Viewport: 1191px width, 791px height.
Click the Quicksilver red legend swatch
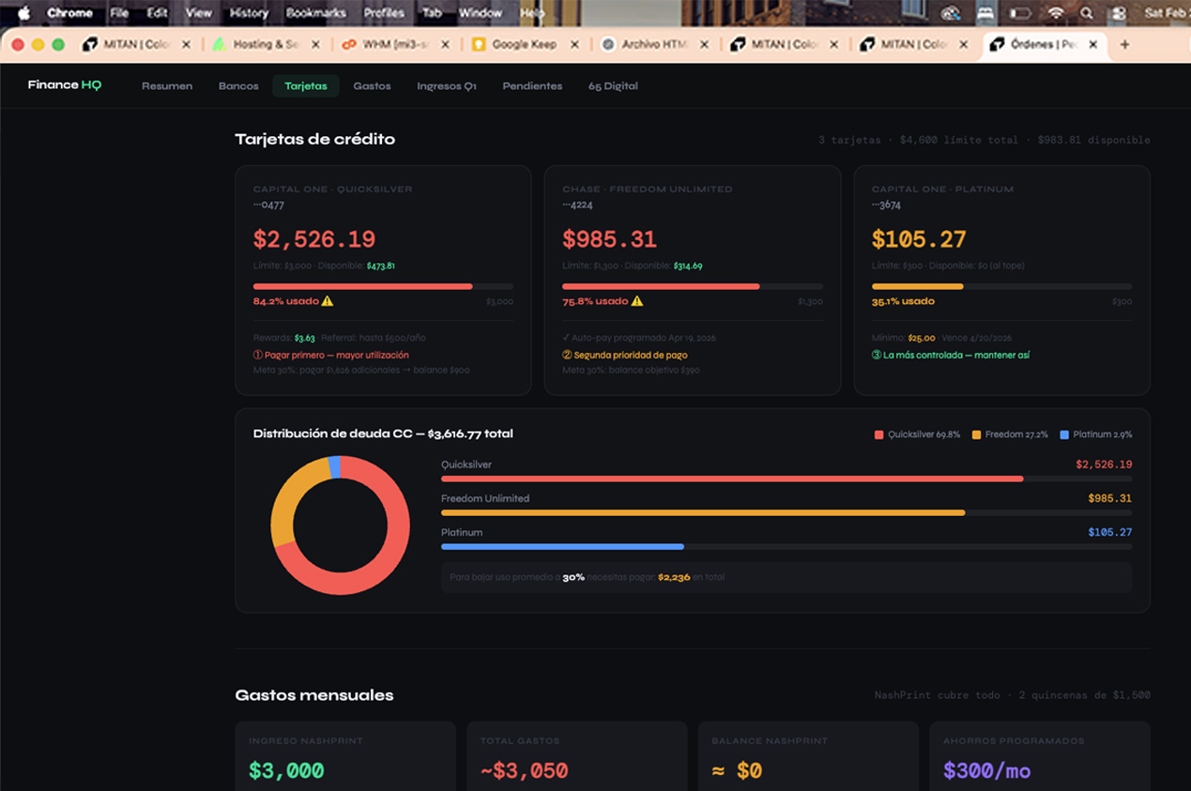878,434
